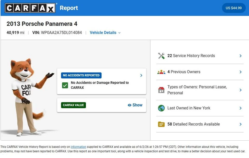Click chevron next to Service History Records
249x158 pixels.
(x=241, y=56)
